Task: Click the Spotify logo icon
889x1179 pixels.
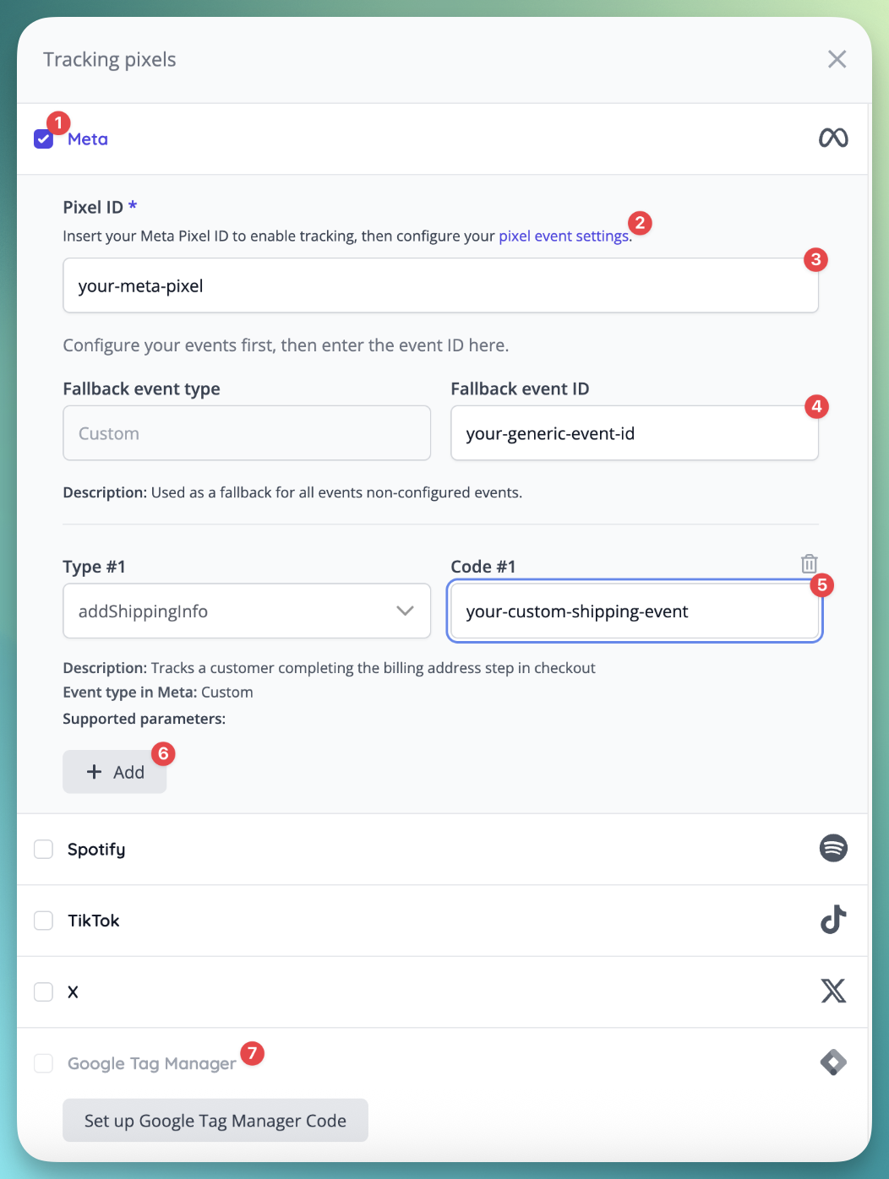Action: point(833,848)
